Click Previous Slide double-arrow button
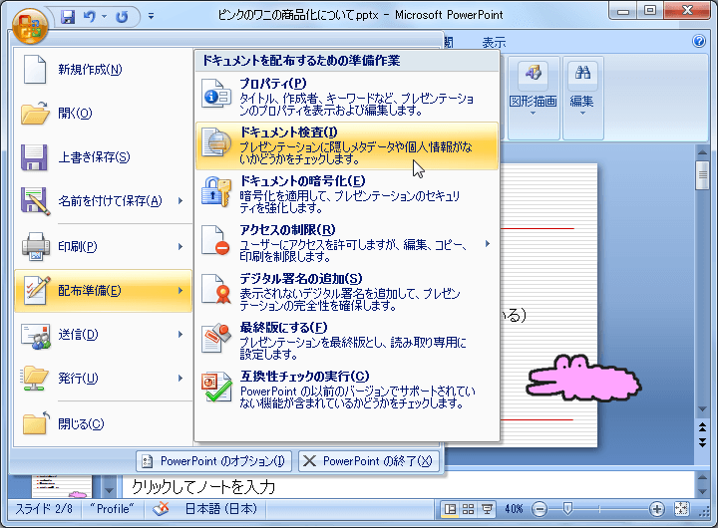718x528 pixels. point(702,427)
